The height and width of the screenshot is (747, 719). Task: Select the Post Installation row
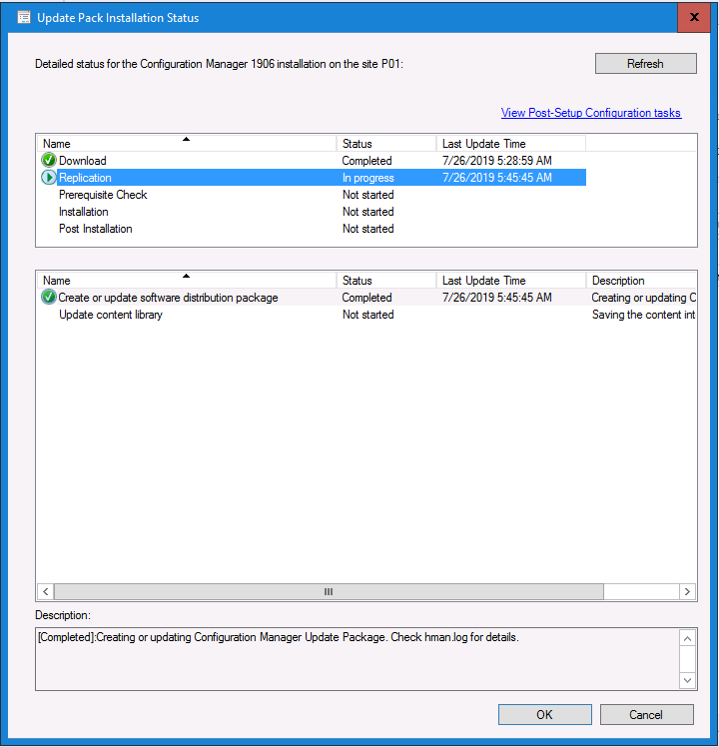coord(313,229)
